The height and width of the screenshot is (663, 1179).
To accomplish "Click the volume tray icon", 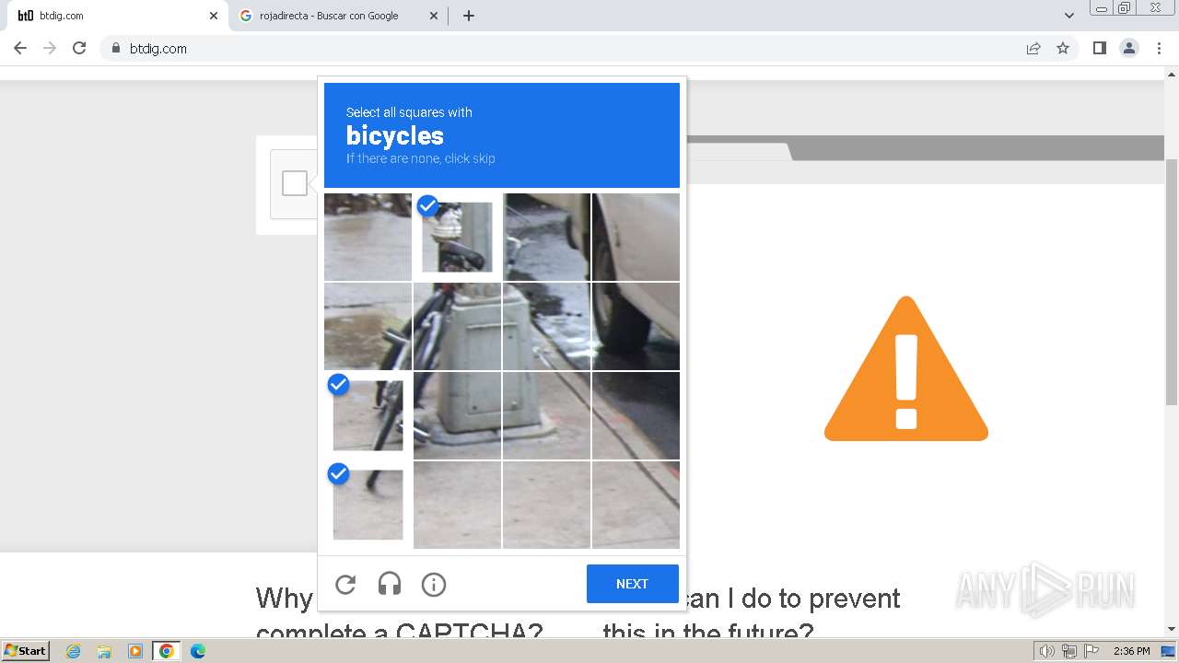I will [x=1046, y=651].
